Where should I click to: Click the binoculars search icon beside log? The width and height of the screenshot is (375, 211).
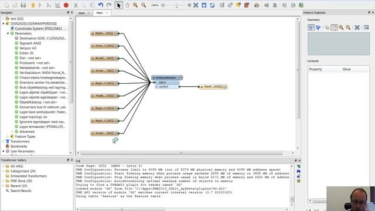(298, 171)
